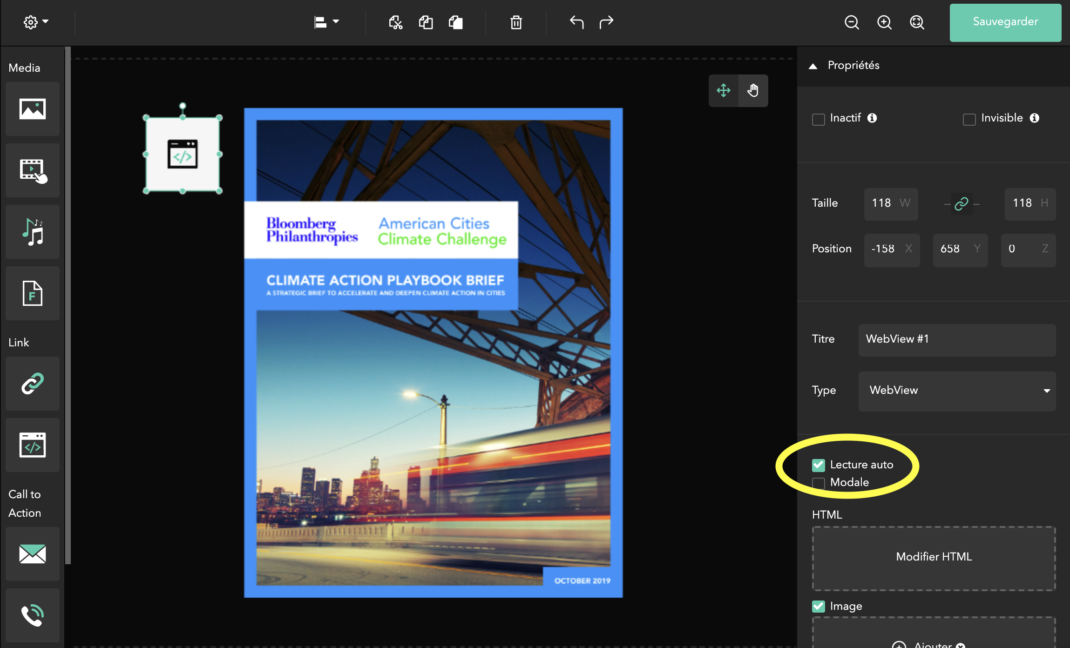The width and height of the screenshot is (1070, 648).
Task: Click Modifier HTML button
Action: 934,558
